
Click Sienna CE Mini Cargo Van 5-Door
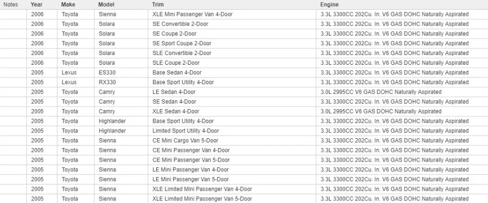(x=185, y=141)
